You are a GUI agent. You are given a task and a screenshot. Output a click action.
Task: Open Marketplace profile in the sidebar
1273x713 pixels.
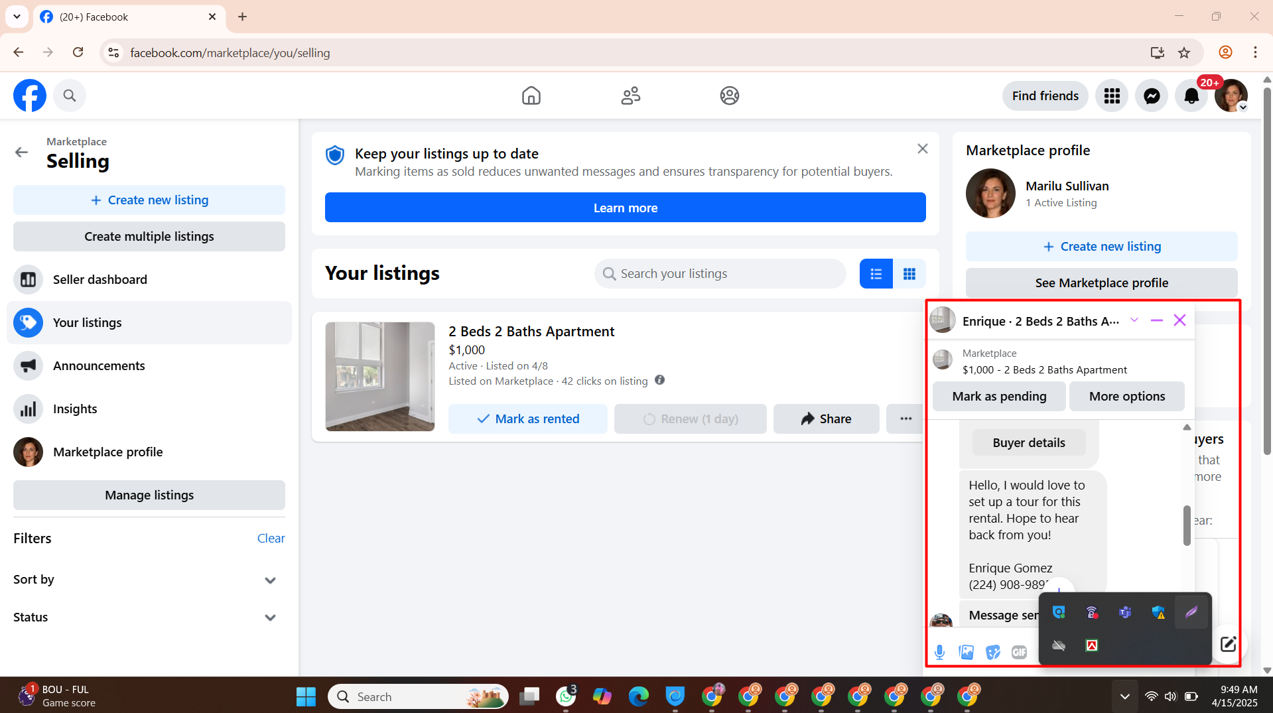coord(149,452)
